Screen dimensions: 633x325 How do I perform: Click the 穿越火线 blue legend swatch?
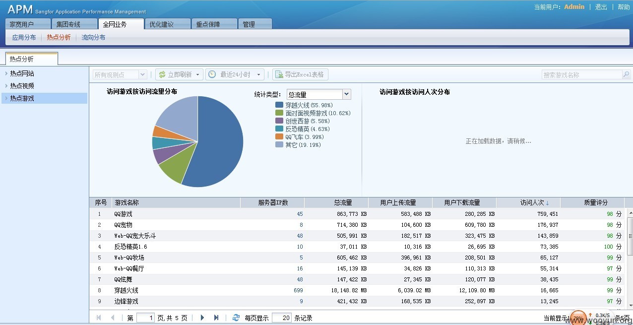279,105
